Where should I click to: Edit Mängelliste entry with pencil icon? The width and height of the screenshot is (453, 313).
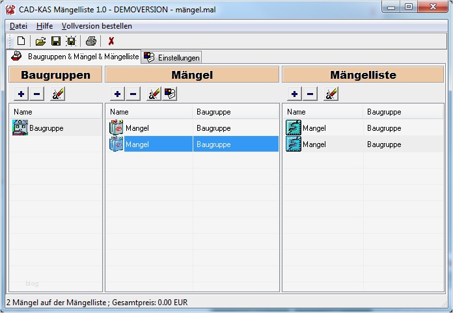(x=331, y=94)
